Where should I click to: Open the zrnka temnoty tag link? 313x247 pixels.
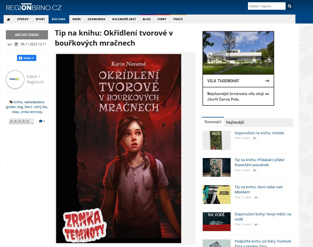pos(32,112)
